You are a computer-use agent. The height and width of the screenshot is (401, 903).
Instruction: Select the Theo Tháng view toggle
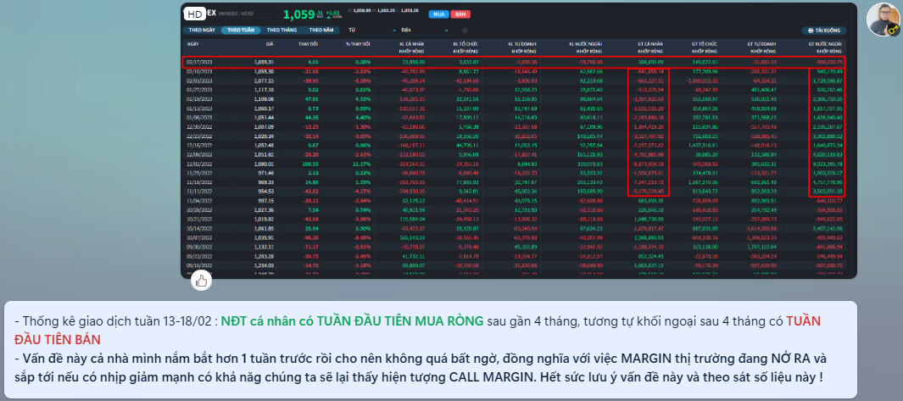coord(281,30)
